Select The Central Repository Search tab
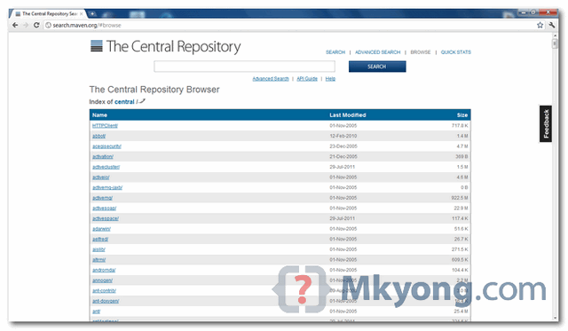568x331 pixels. pyautogui.click(x=48, y=14)
